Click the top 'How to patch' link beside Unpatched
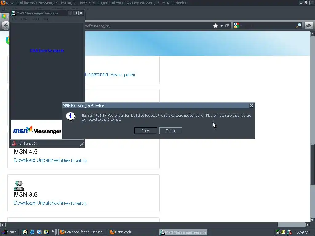This screenshot has width=315, height=236. point(122,75)
